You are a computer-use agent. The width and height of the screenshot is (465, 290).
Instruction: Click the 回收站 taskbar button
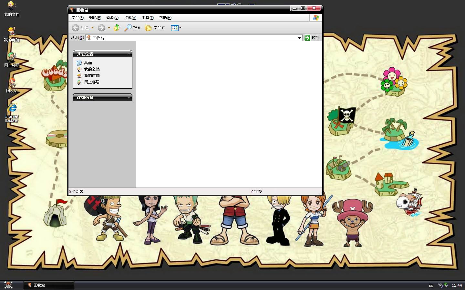pyautogui.click(x=49, y=285)
